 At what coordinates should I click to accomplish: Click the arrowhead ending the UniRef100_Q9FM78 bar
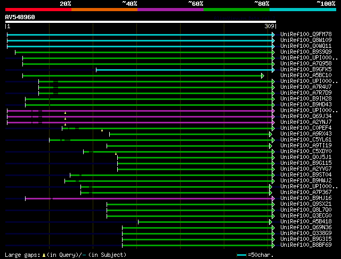[273, 35]
